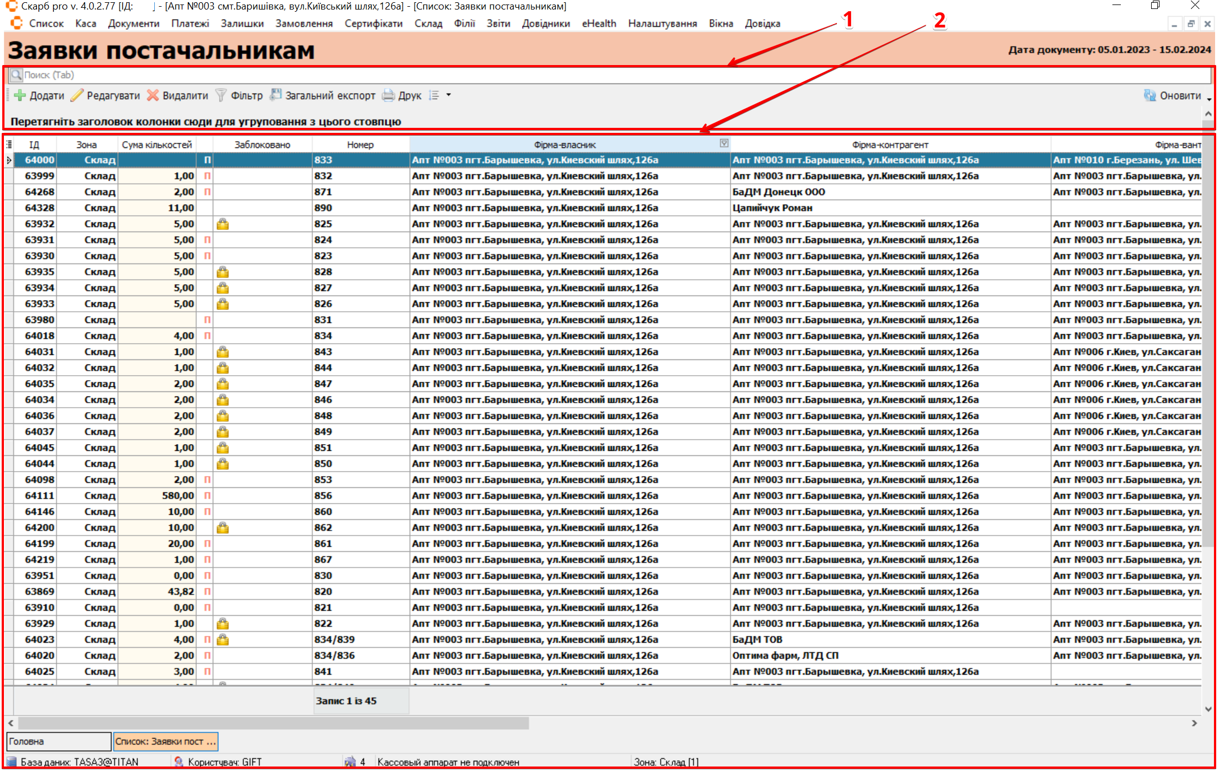
Task: Click the lock icon in row 63932
Action: tap(223, 224)
